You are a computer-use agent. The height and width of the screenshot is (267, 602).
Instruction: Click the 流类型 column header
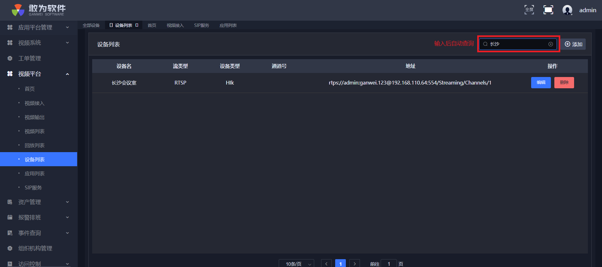(x=180, y=66)
